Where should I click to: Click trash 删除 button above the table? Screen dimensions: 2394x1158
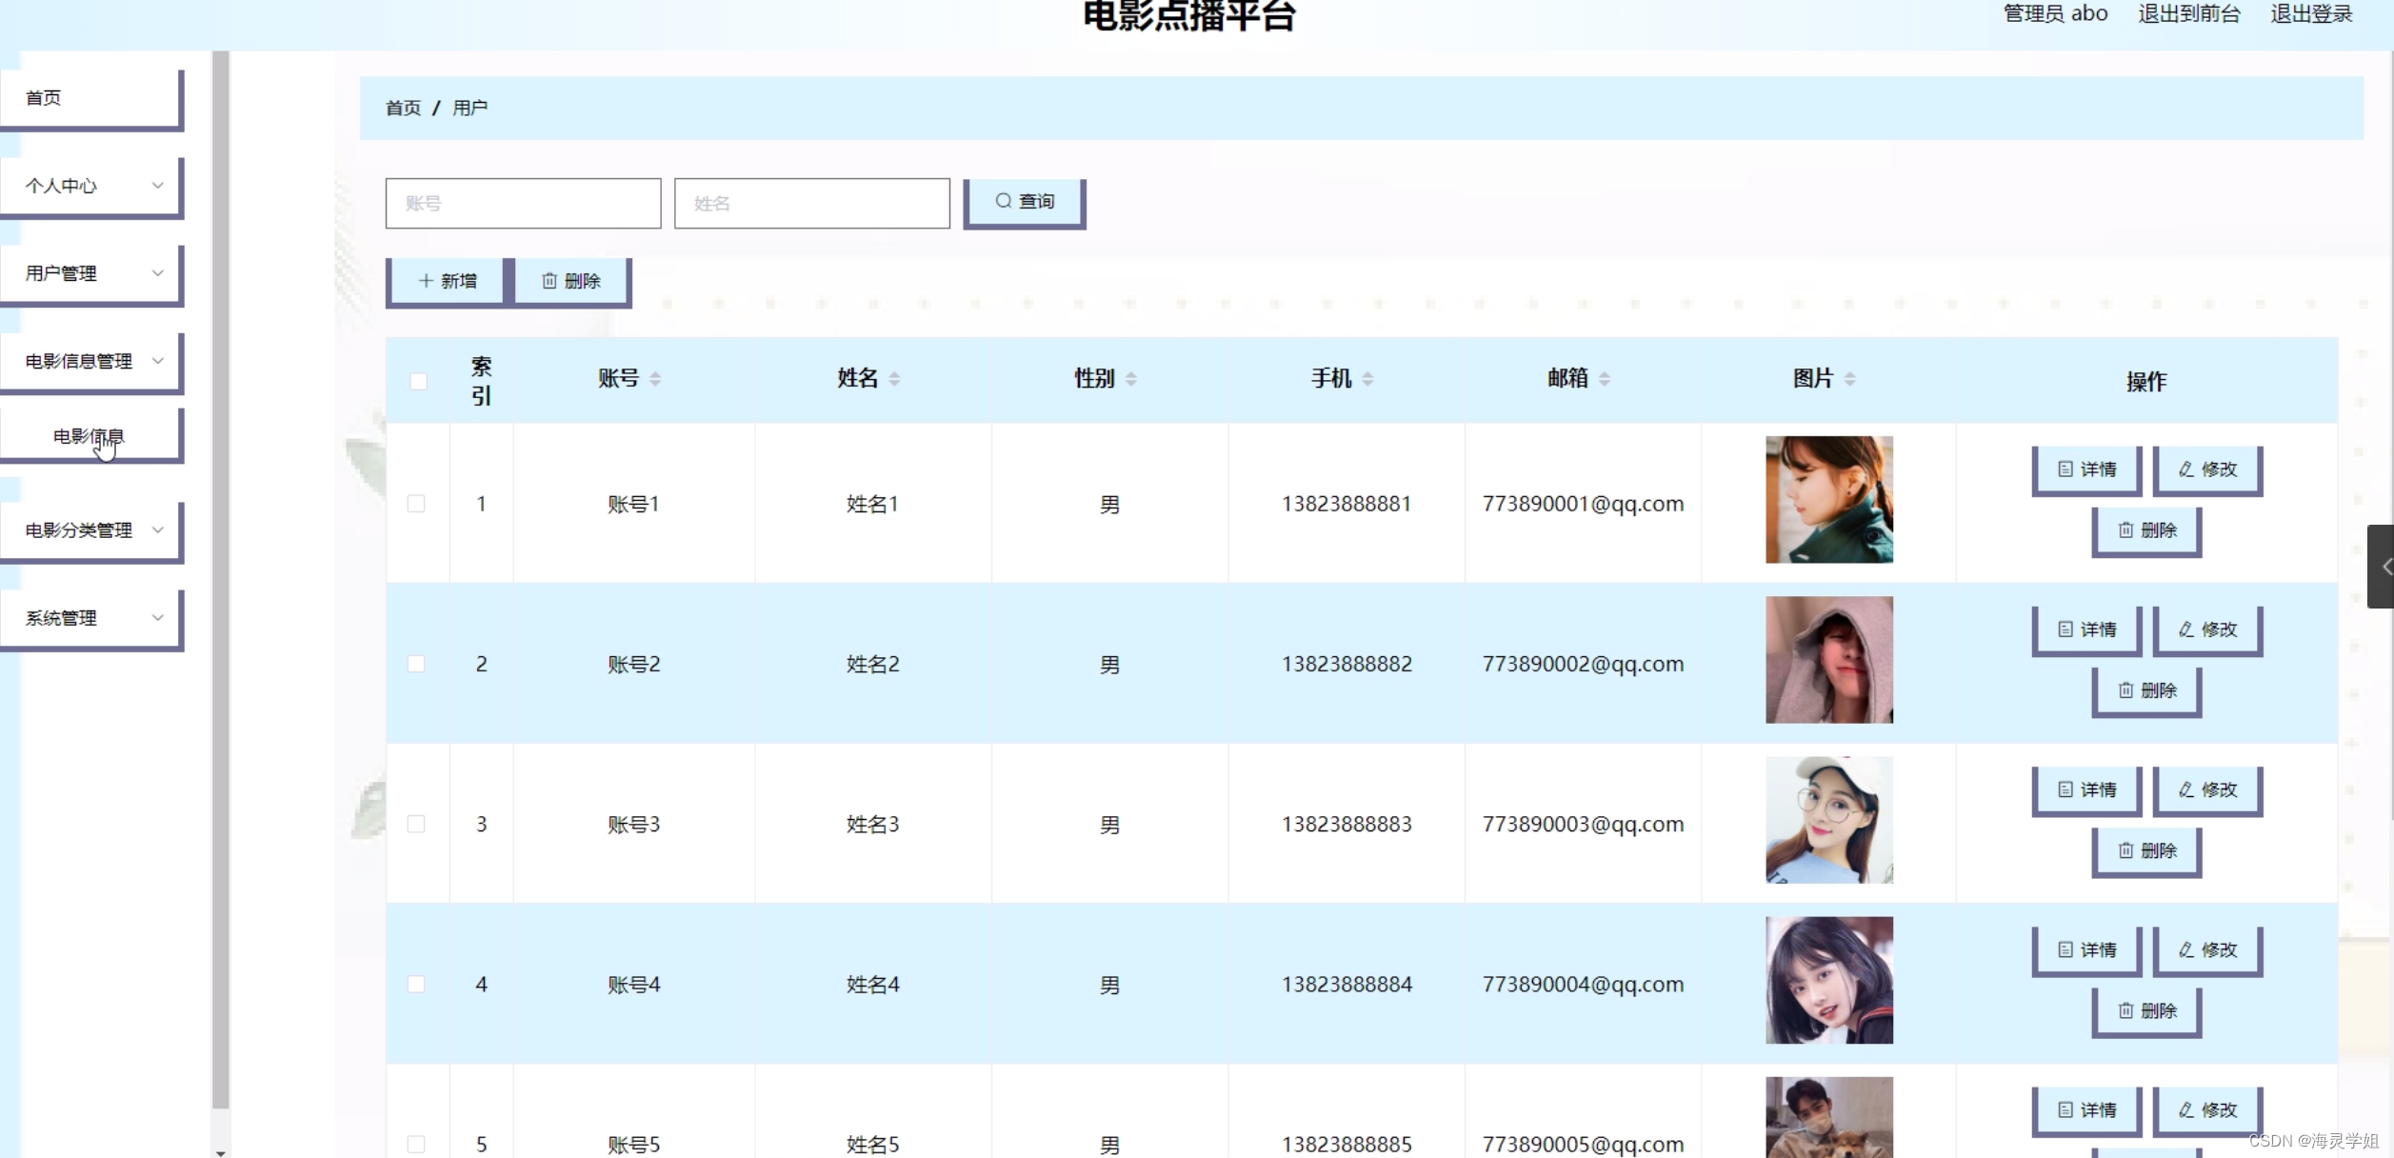571,281
